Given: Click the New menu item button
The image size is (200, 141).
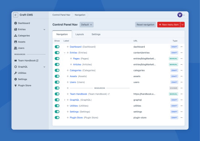Looking at the screenshot, I should (x=169, y=25).
